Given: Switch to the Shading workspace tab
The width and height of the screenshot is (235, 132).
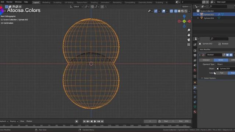Looking at the screenshot, I should tap(94, 3).
